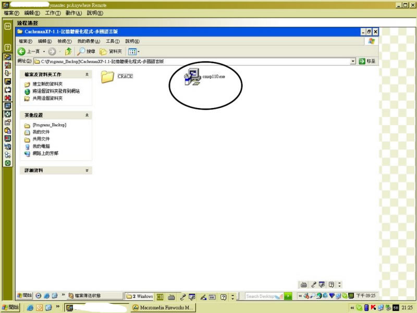This screenshot has width=417, height=313.
Task: Click the 2 Windows taskbar group button
Action: click(139, 296)
